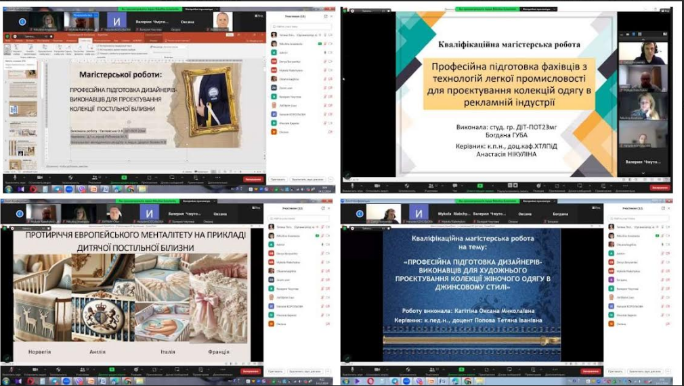Click back arrow in bed linen window video strip
Viewport: 684px width, 386px height.
point(22,22)
